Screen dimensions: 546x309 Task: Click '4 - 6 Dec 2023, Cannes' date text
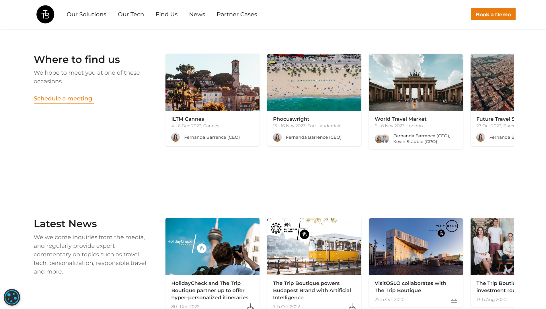pos(195,126)
